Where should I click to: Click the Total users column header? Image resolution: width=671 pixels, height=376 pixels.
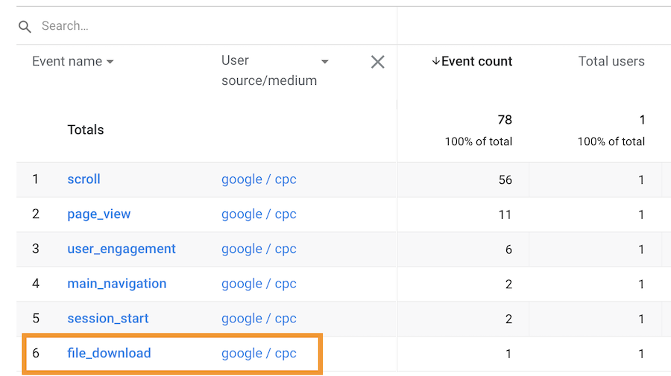tap(611, 62)
